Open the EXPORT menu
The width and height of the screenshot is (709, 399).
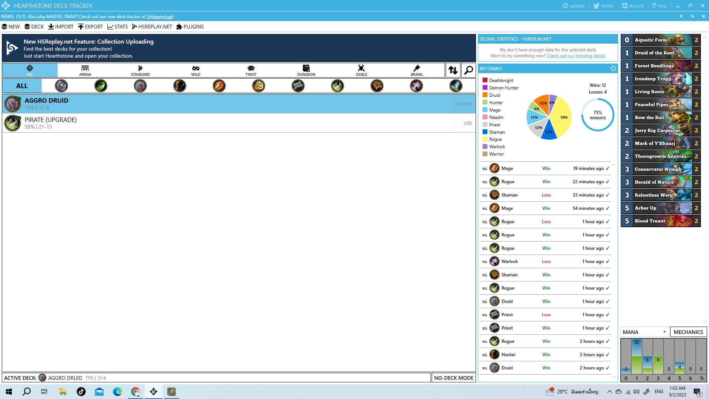(x=90, y=27)
